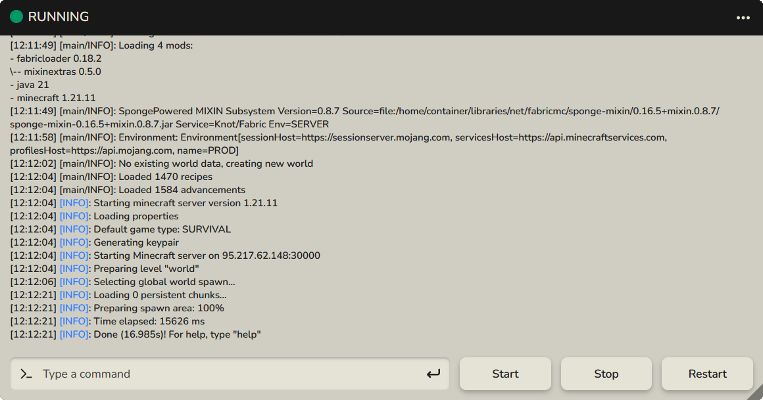Click the [INFO] tag on the Generating keypair line
The height and width of the screenshot is (400, 763).
point(74,242)
